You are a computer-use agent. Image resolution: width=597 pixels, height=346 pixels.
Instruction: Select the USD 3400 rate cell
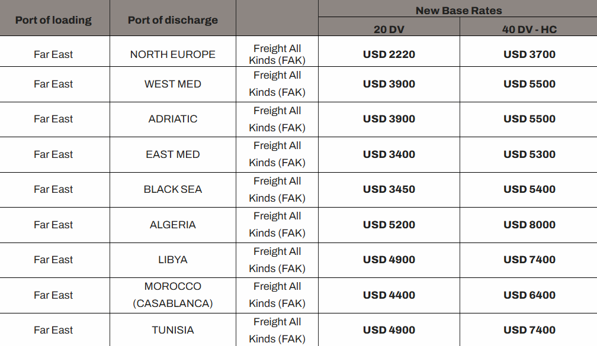tap(389, 154)
